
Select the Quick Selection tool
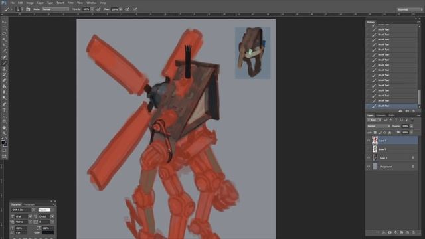pyautogui.click(x=4, y=40)
